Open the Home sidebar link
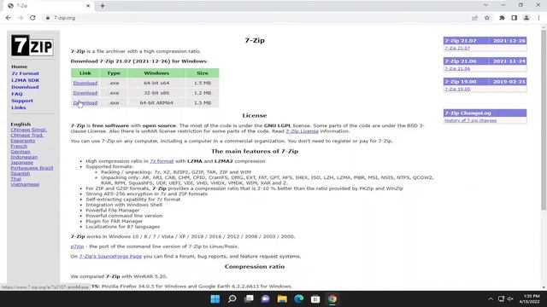 [19, 67]
